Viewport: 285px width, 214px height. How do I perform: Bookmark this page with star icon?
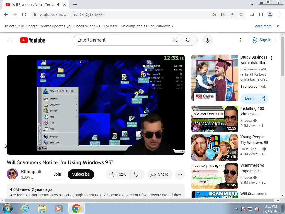241,14
